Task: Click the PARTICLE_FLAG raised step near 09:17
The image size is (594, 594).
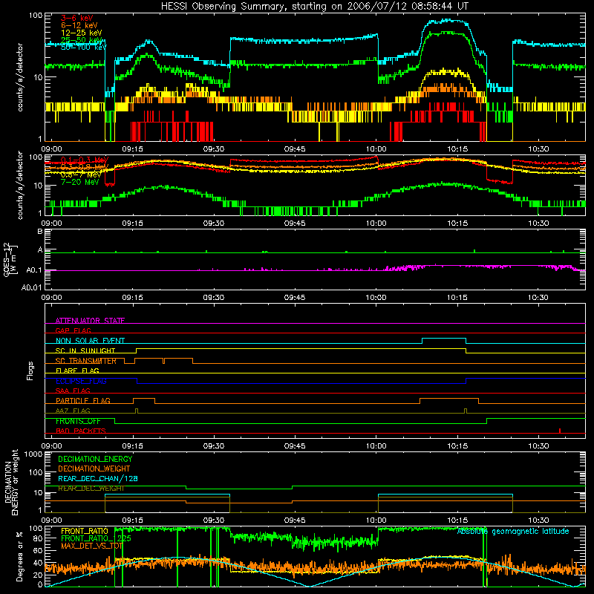Action: click(144, 399)
